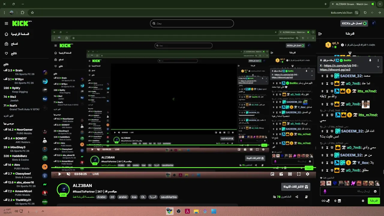Delete the SADEEM_32 من هو message
This screenshot has height=216, width=384.
322,155
